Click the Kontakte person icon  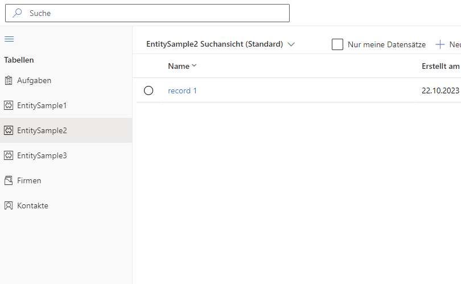pos(9,205)
